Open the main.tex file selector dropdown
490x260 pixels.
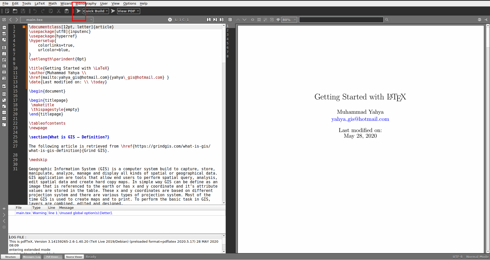[91, 20]
